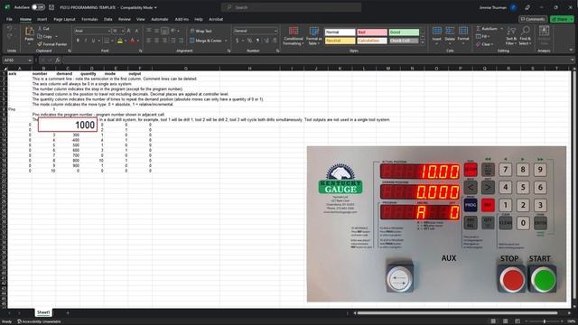Toggle Wrap Text

pyautogui.click(x=200, y=31)
